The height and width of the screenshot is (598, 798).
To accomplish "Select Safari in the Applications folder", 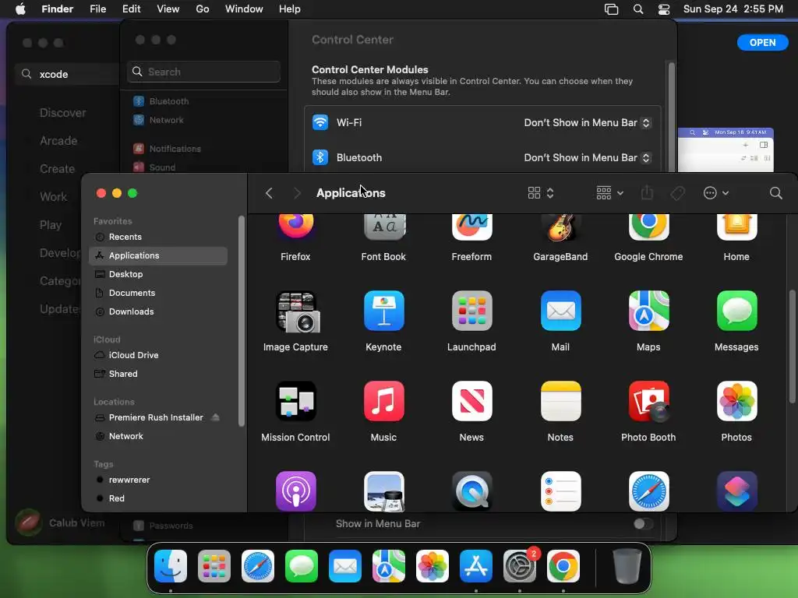I will pos(648,491).
